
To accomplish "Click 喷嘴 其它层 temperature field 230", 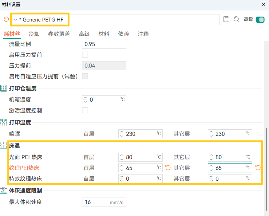I will 230,134.
